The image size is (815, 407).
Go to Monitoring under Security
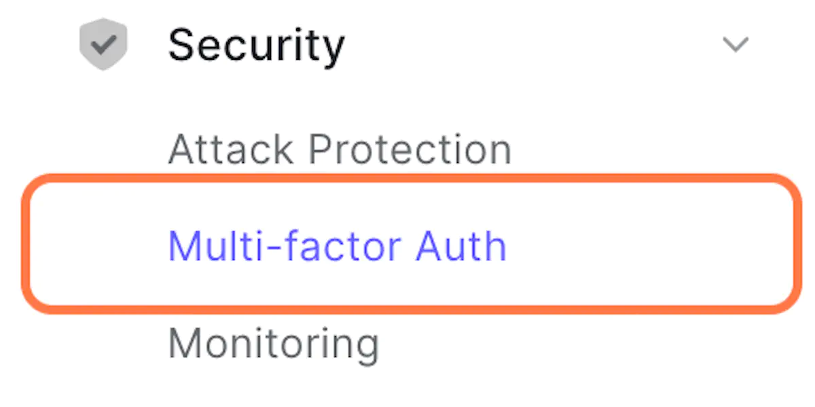pyautogui.click(x=274, y=344)
